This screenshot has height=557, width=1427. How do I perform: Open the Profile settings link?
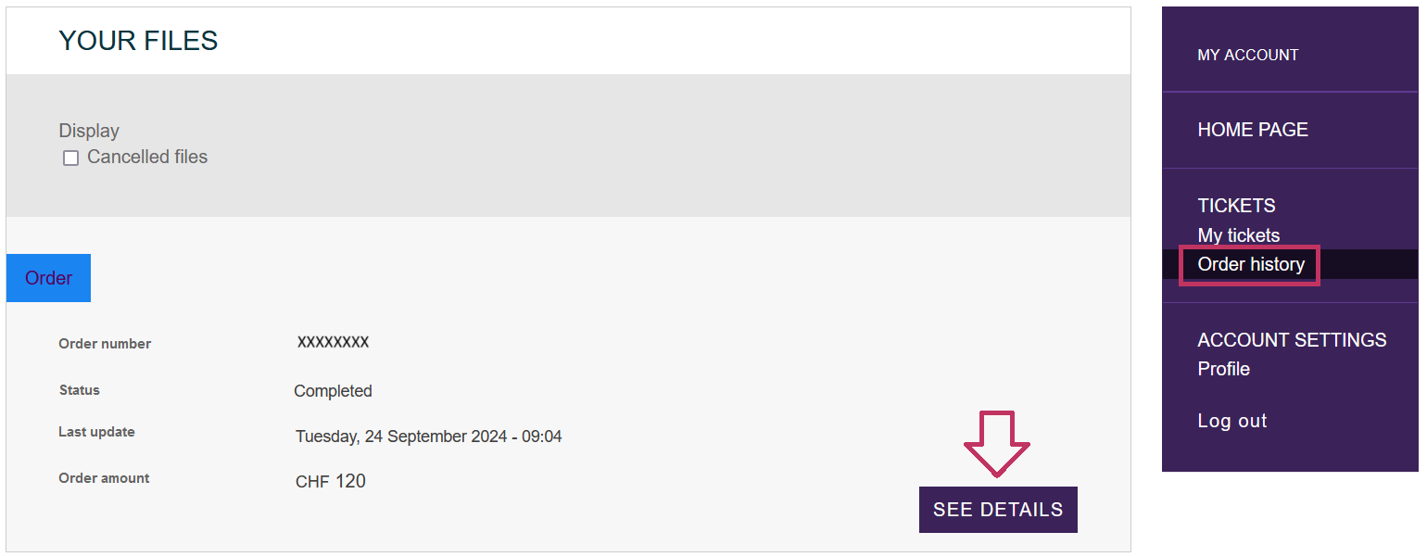tap(1223, 369)
